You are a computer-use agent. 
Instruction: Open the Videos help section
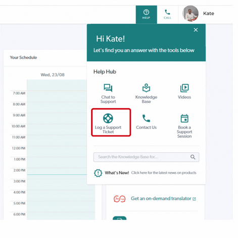184,91
